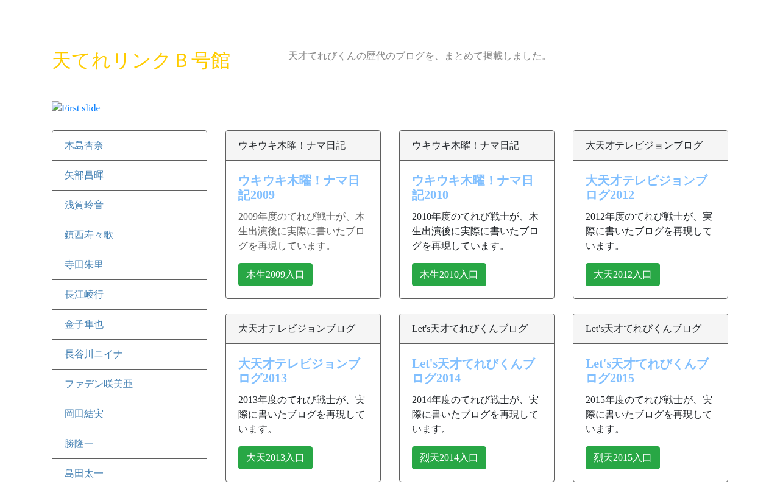
Task: Open the 天てれリンクＢ号館 site title
Action: (x=141, y=61)
